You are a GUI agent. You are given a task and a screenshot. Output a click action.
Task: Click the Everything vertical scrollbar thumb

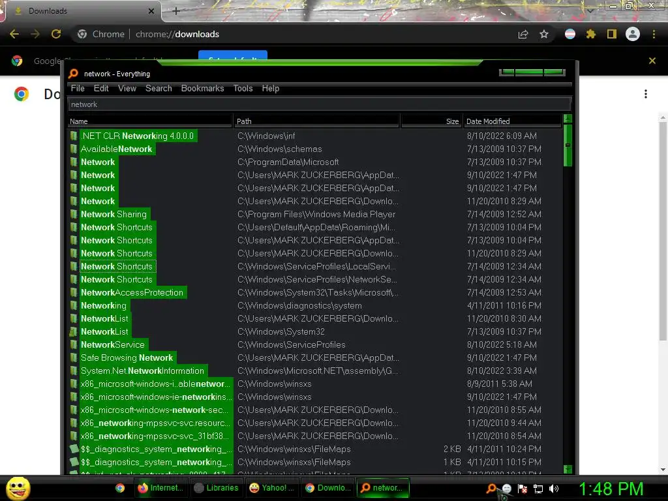568,145
